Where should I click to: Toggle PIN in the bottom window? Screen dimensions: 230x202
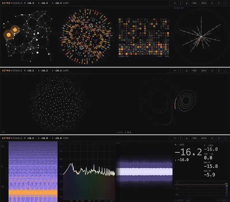click(x=194, y=138)
